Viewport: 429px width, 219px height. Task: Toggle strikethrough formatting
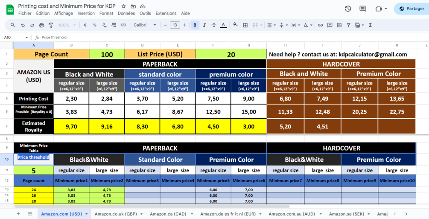pos(214,25)
